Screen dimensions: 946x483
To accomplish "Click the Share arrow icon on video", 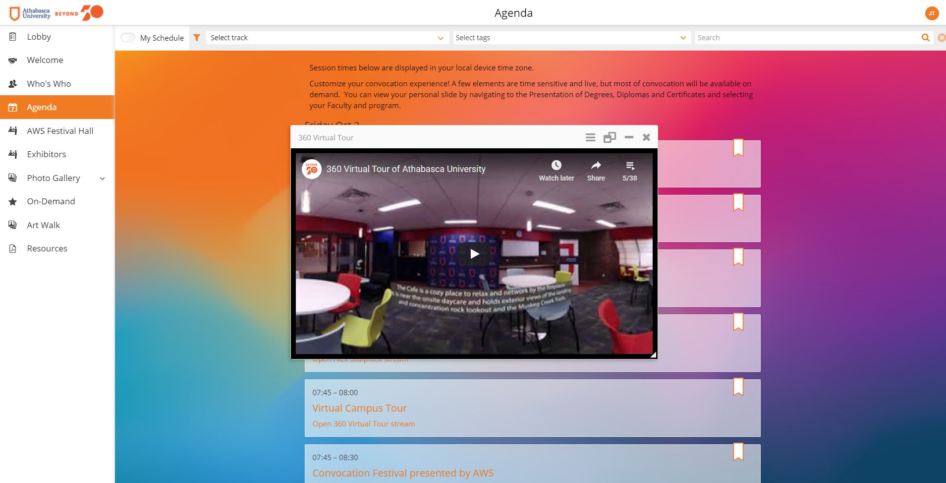I will pyautogui.click(x=596, y=166).
